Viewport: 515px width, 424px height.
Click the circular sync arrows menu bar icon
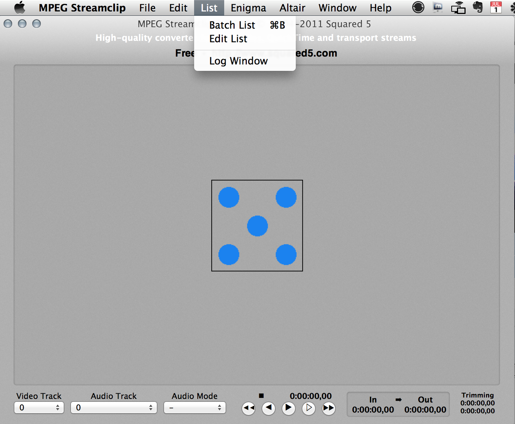[x=418, y=8]
